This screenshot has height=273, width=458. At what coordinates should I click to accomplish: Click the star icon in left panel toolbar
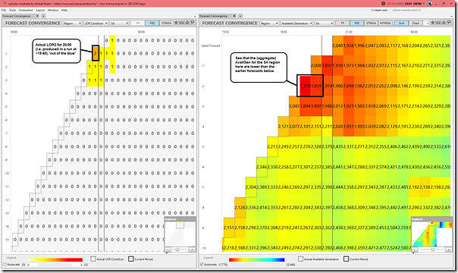coord(176,23)
